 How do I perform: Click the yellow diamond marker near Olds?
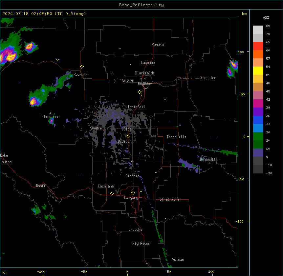click(128, 137)
